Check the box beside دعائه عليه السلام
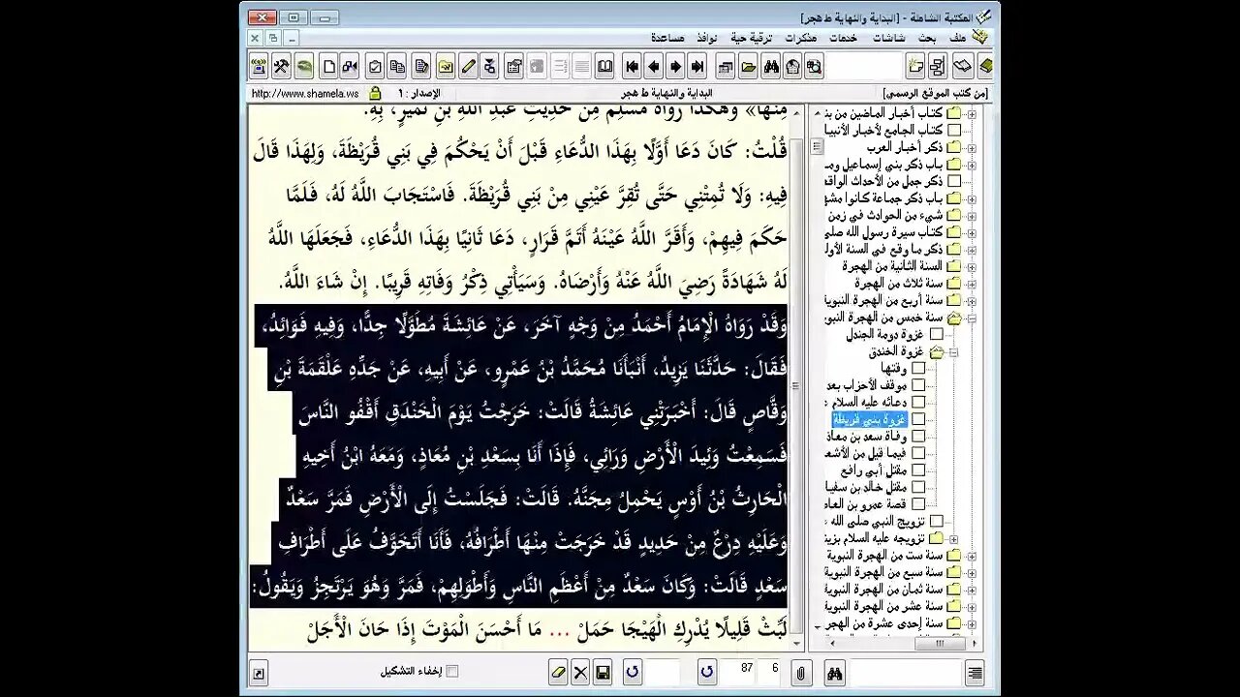Viewport: 1240px width, 697px height. tap(918, 402)
